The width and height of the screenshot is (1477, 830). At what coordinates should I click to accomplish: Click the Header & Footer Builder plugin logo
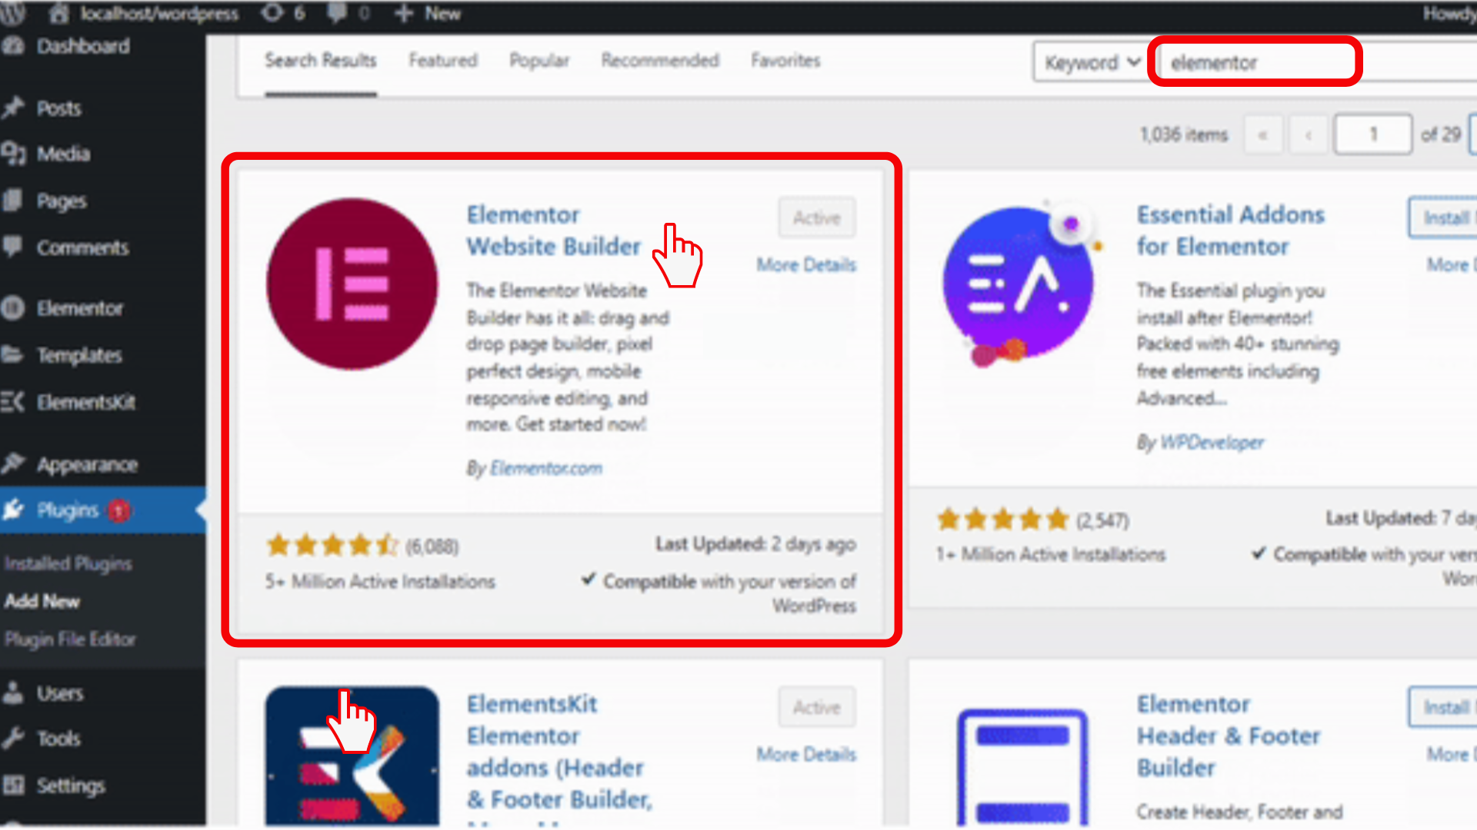click(x=1023, y=769)
